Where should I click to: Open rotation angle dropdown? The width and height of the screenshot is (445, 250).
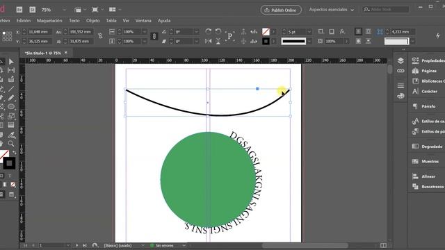[196, 32]
